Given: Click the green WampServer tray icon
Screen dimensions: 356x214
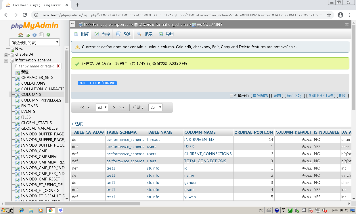Looking at the screenshot, I should (x=290, y=210).
